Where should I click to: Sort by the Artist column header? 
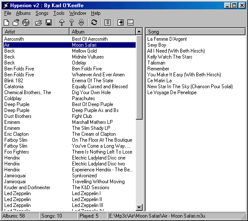click(36, 31)
